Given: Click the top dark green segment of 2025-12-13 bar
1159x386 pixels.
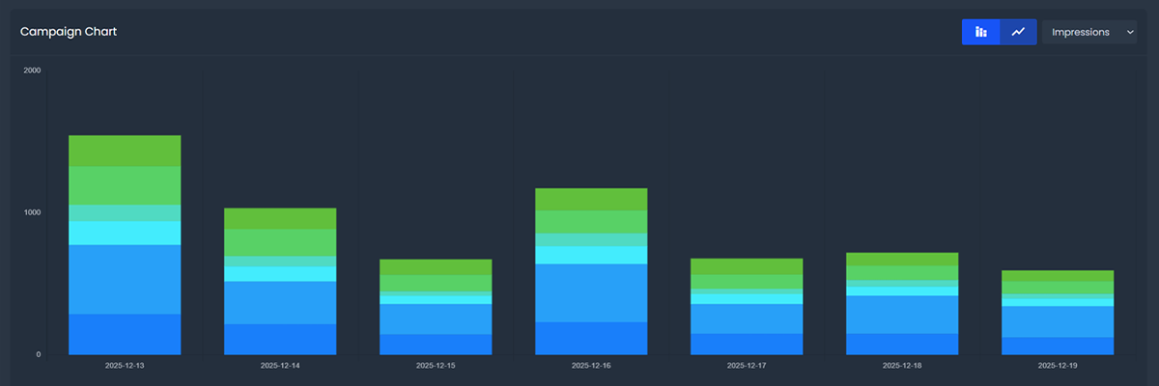Looking at the screenshot, I should point(125,151).
